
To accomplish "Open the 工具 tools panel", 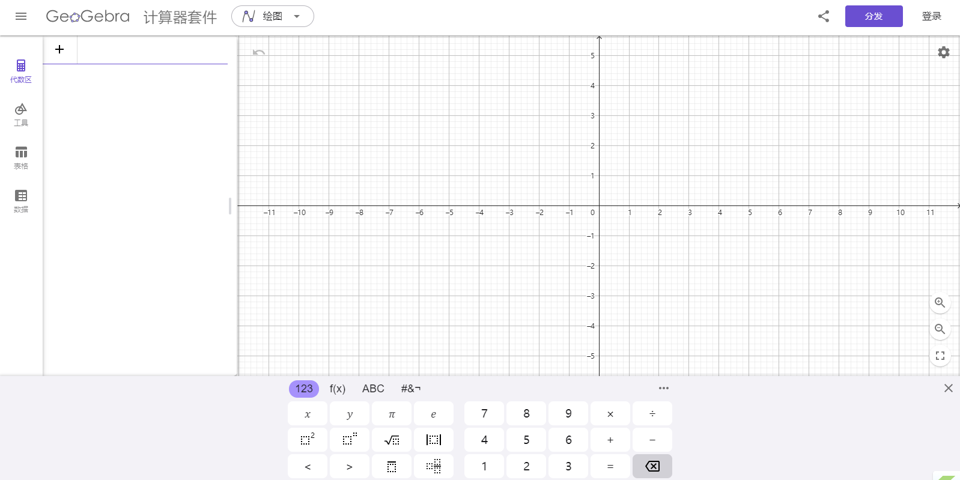I will point(21,114).
